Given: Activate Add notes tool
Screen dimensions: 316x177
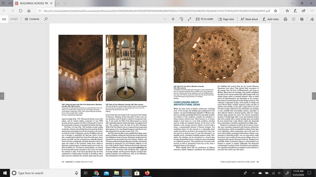Looking at the screenshot, I should (271, 19).
